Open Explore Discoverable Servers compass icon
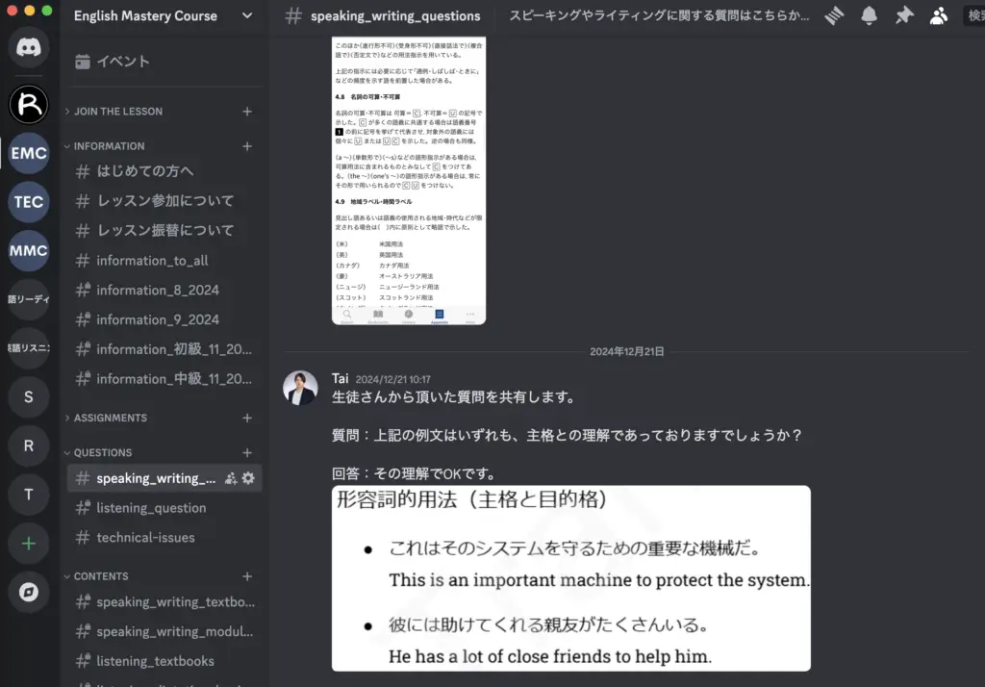 (29, 592)
